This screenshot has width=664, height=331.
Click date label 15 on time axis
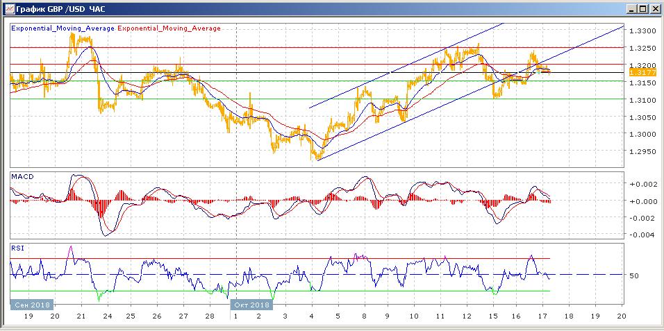tap(492, 316)
